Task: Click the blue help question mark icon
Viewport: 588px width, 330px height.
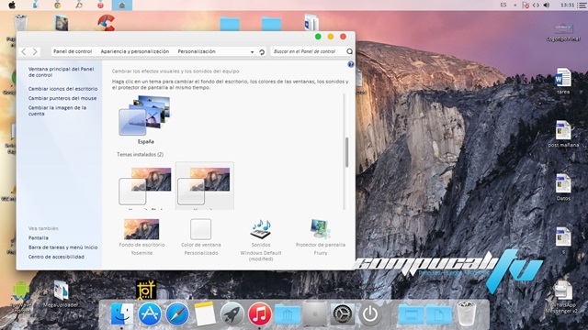Action: pyautogui.click(x=351, y=64)
